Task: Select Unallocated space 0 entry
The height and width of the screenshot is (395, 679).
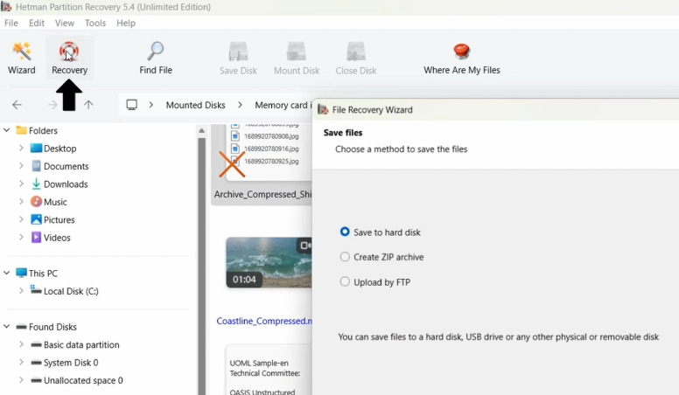Action: (76, 380)
